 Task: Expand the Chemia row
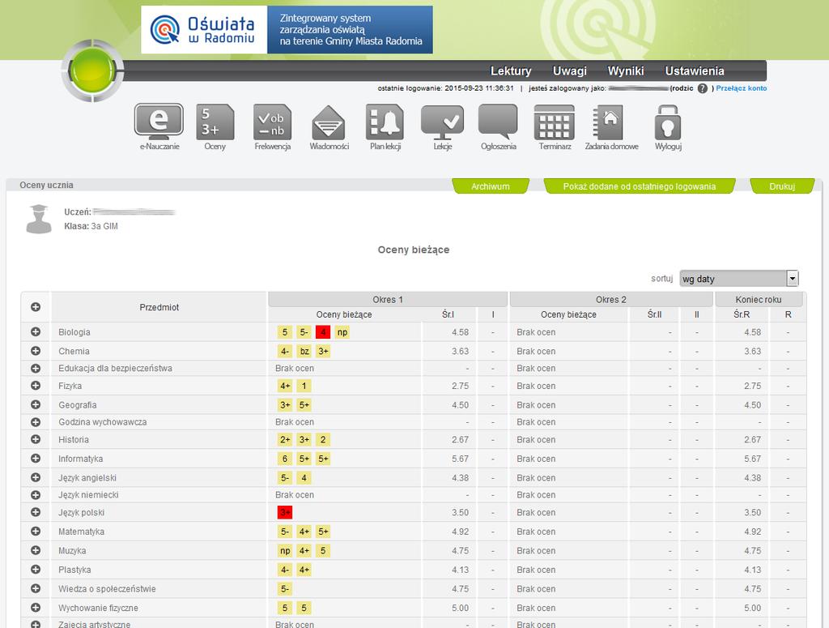click(x=36, y=351)
